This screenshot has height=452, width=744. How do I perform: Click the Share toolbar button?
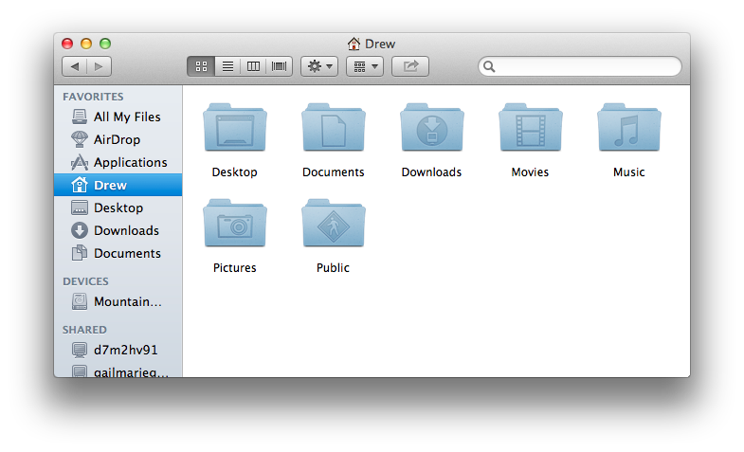[410, 66]
